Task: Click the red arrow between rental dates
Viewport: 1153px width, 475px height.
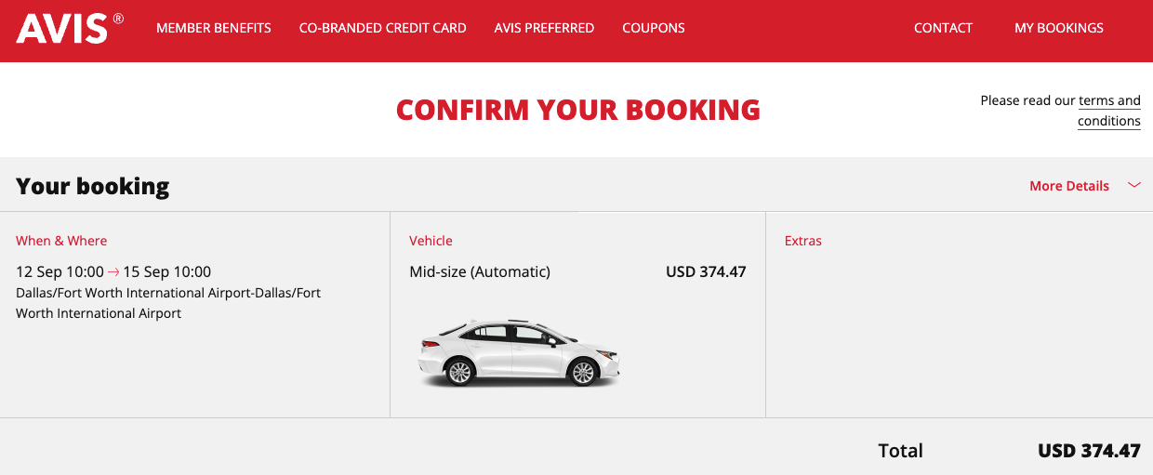Action: point(113,272)
